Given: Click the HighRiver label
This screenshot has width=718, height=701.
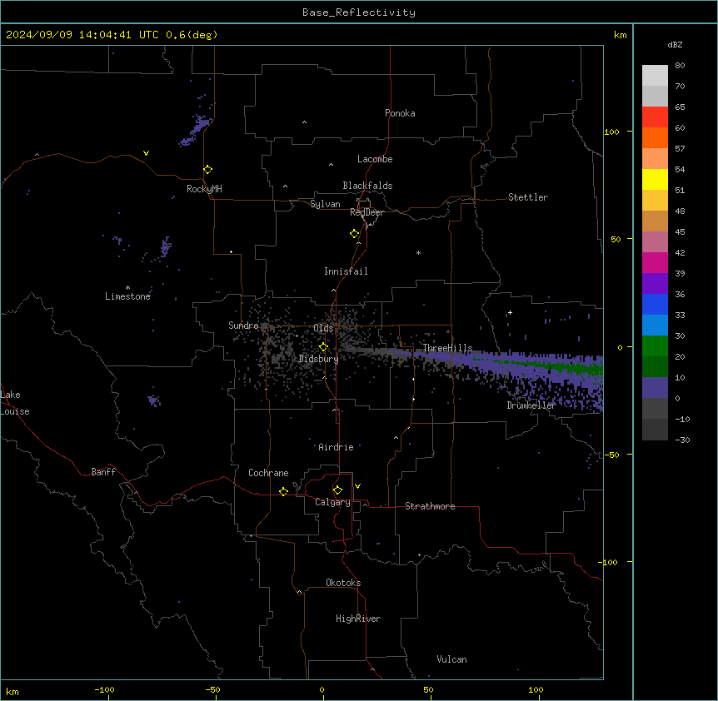Looking at the screenshot, I should point(358,619).
